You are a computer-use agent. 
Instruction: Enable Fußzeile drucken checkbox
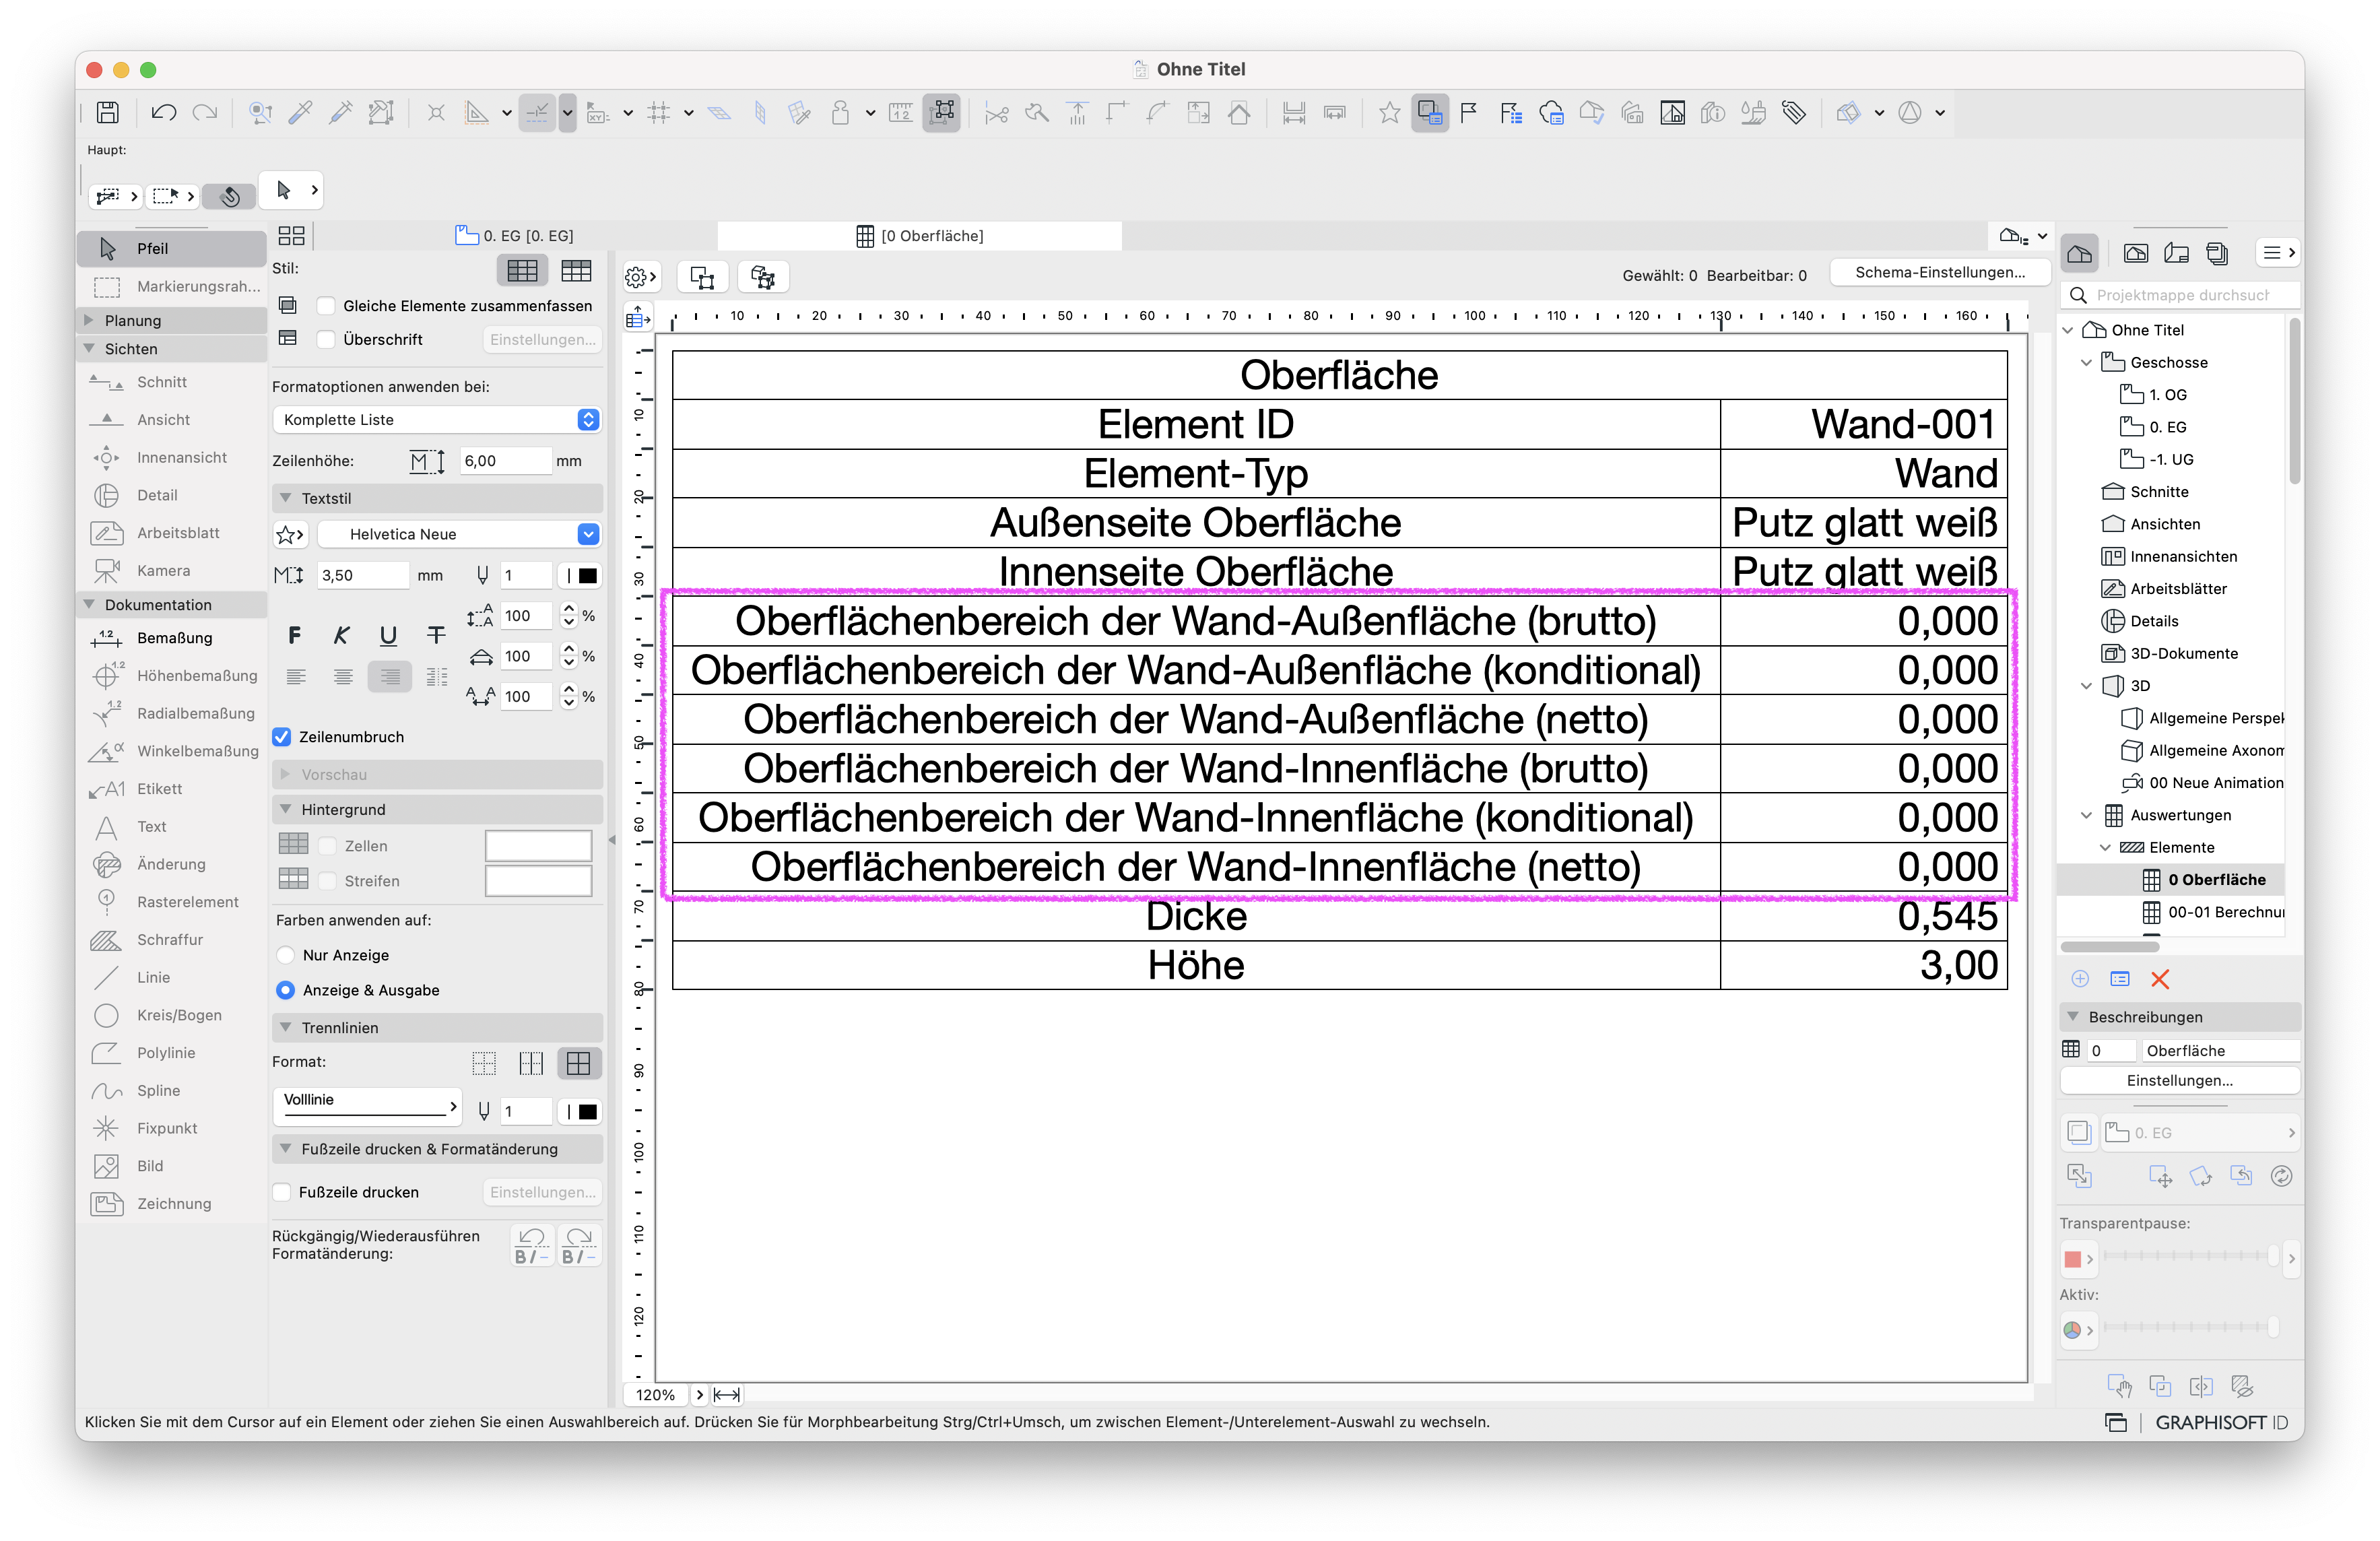(x=282, y=1192)
